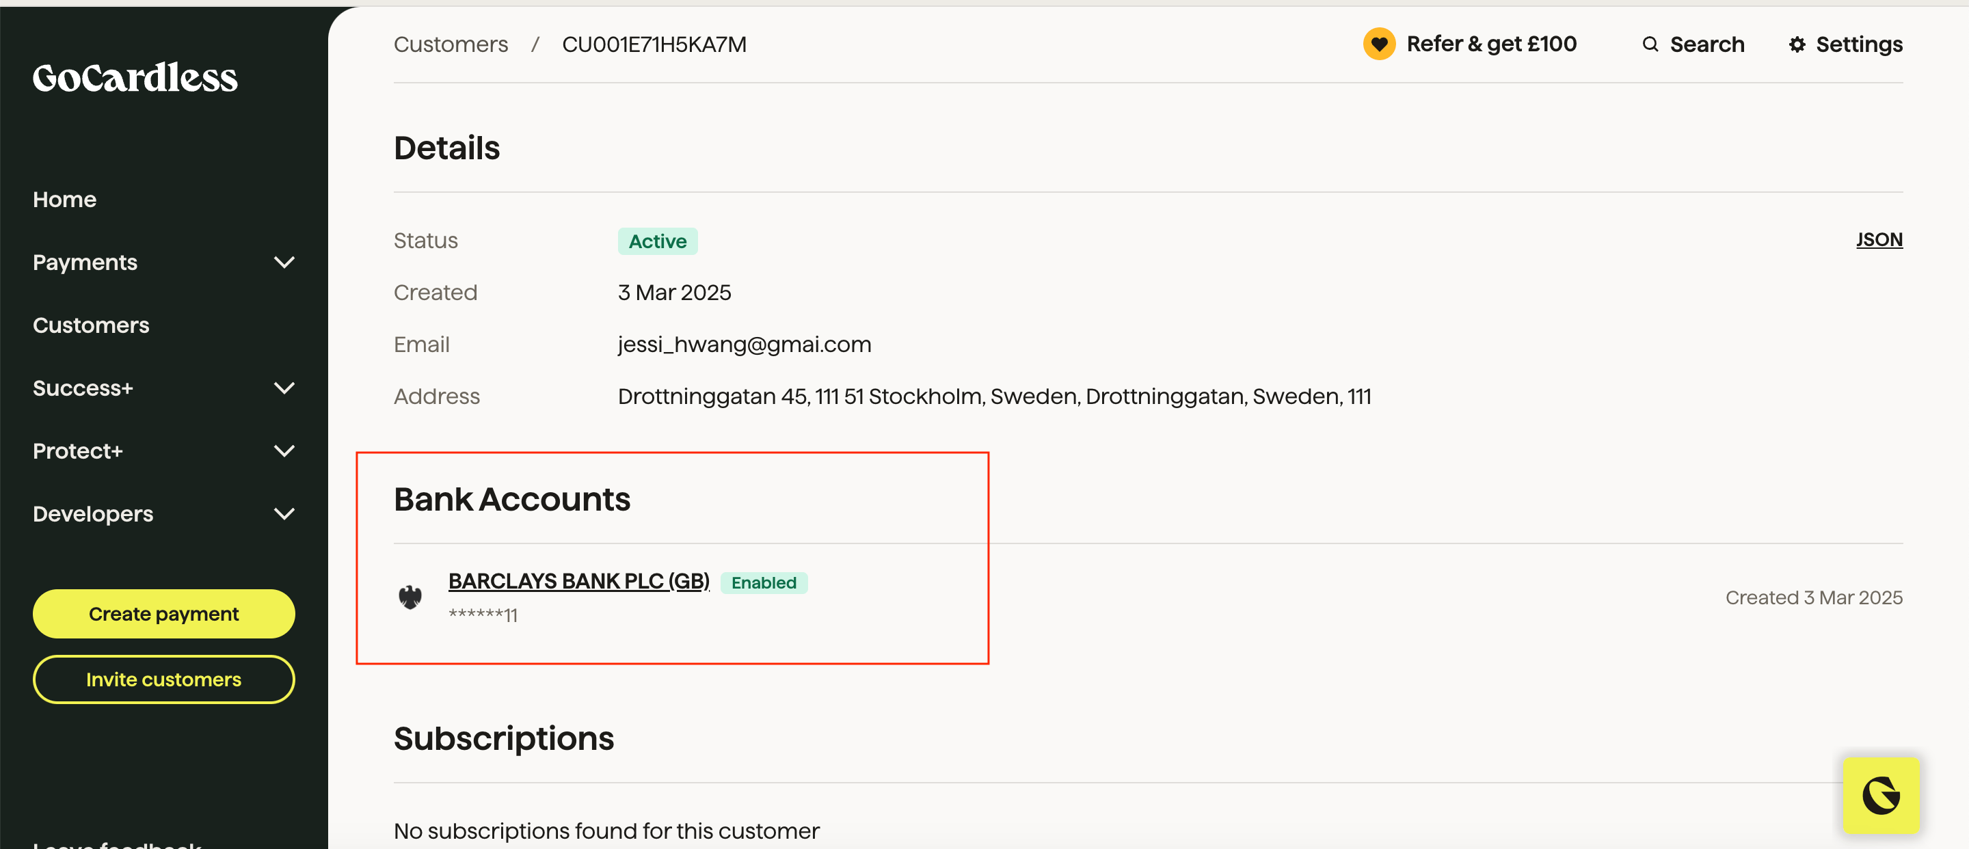Select the customer ID CU001E71H5KA7M
The image size is (1969, 849).
[x=654, y=44]
